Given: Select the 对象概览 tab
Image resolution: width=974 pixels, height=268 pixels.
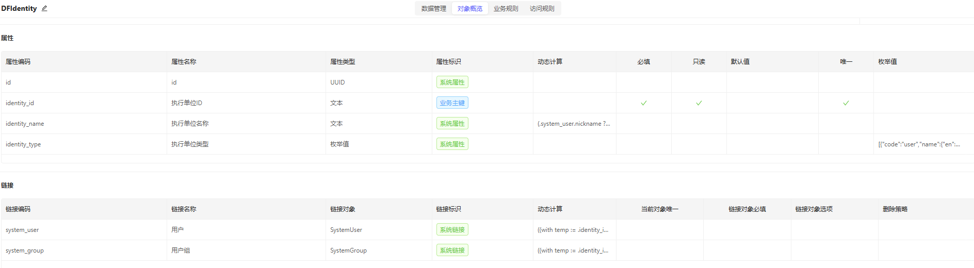Looking at the screenshot, I should [469, 8].
